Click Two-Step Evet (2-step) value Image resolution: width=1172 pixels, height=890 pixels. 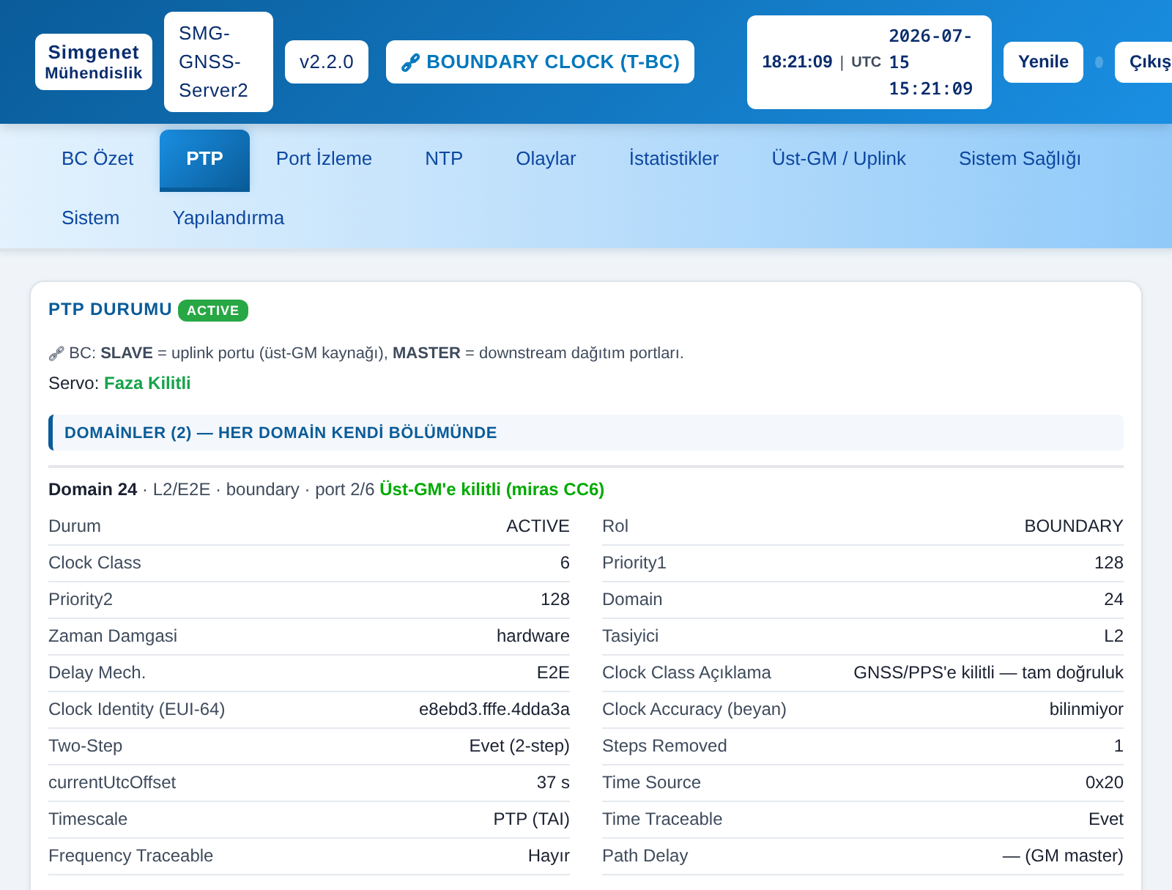(519, 746)
